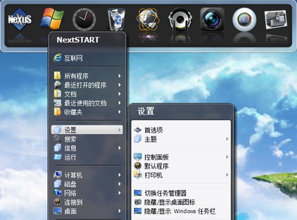Expand the 收藏夹 submenu arrow
Image resolution: width=297 pixels, height=220 pixels.
pyautogui.click(x=120, y=112)
